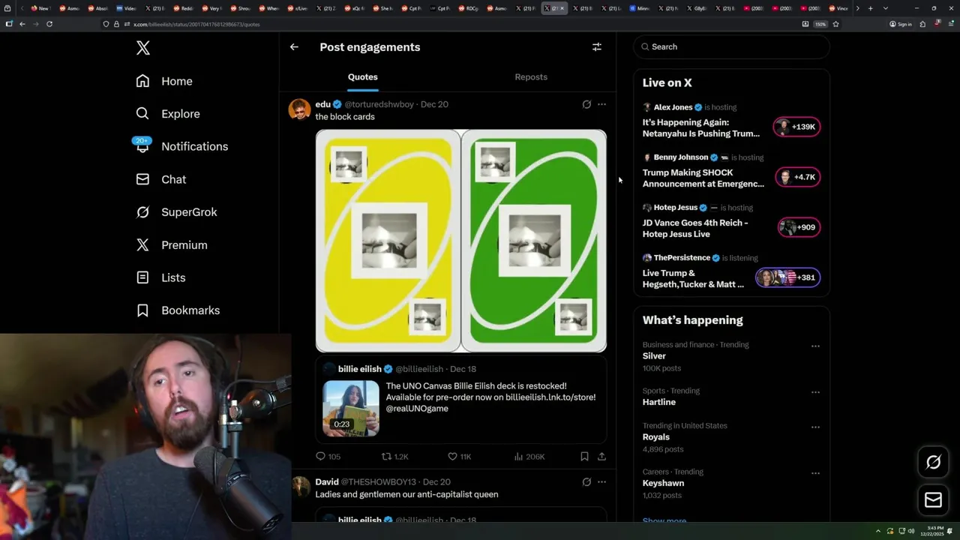960x540 pixels.
Task: Click billie eilish quoted post name
Action: click(360, 369)
